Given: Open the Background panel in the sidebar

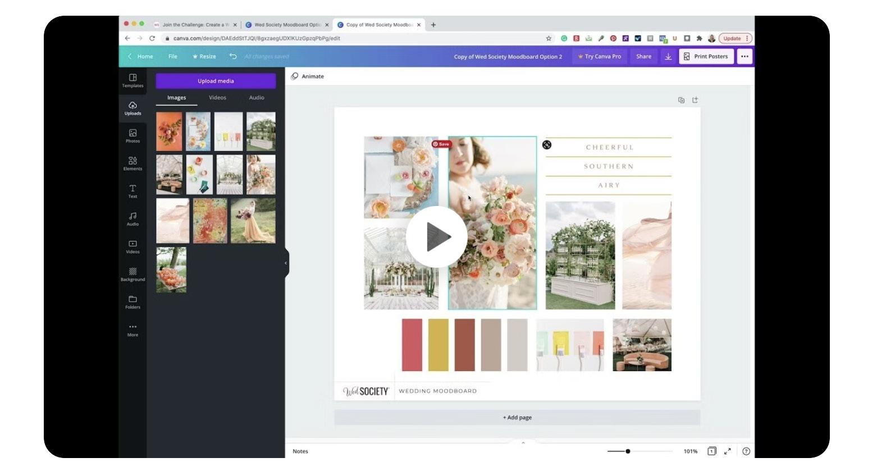Looking at the screenshot, I should tap(133, 274).
